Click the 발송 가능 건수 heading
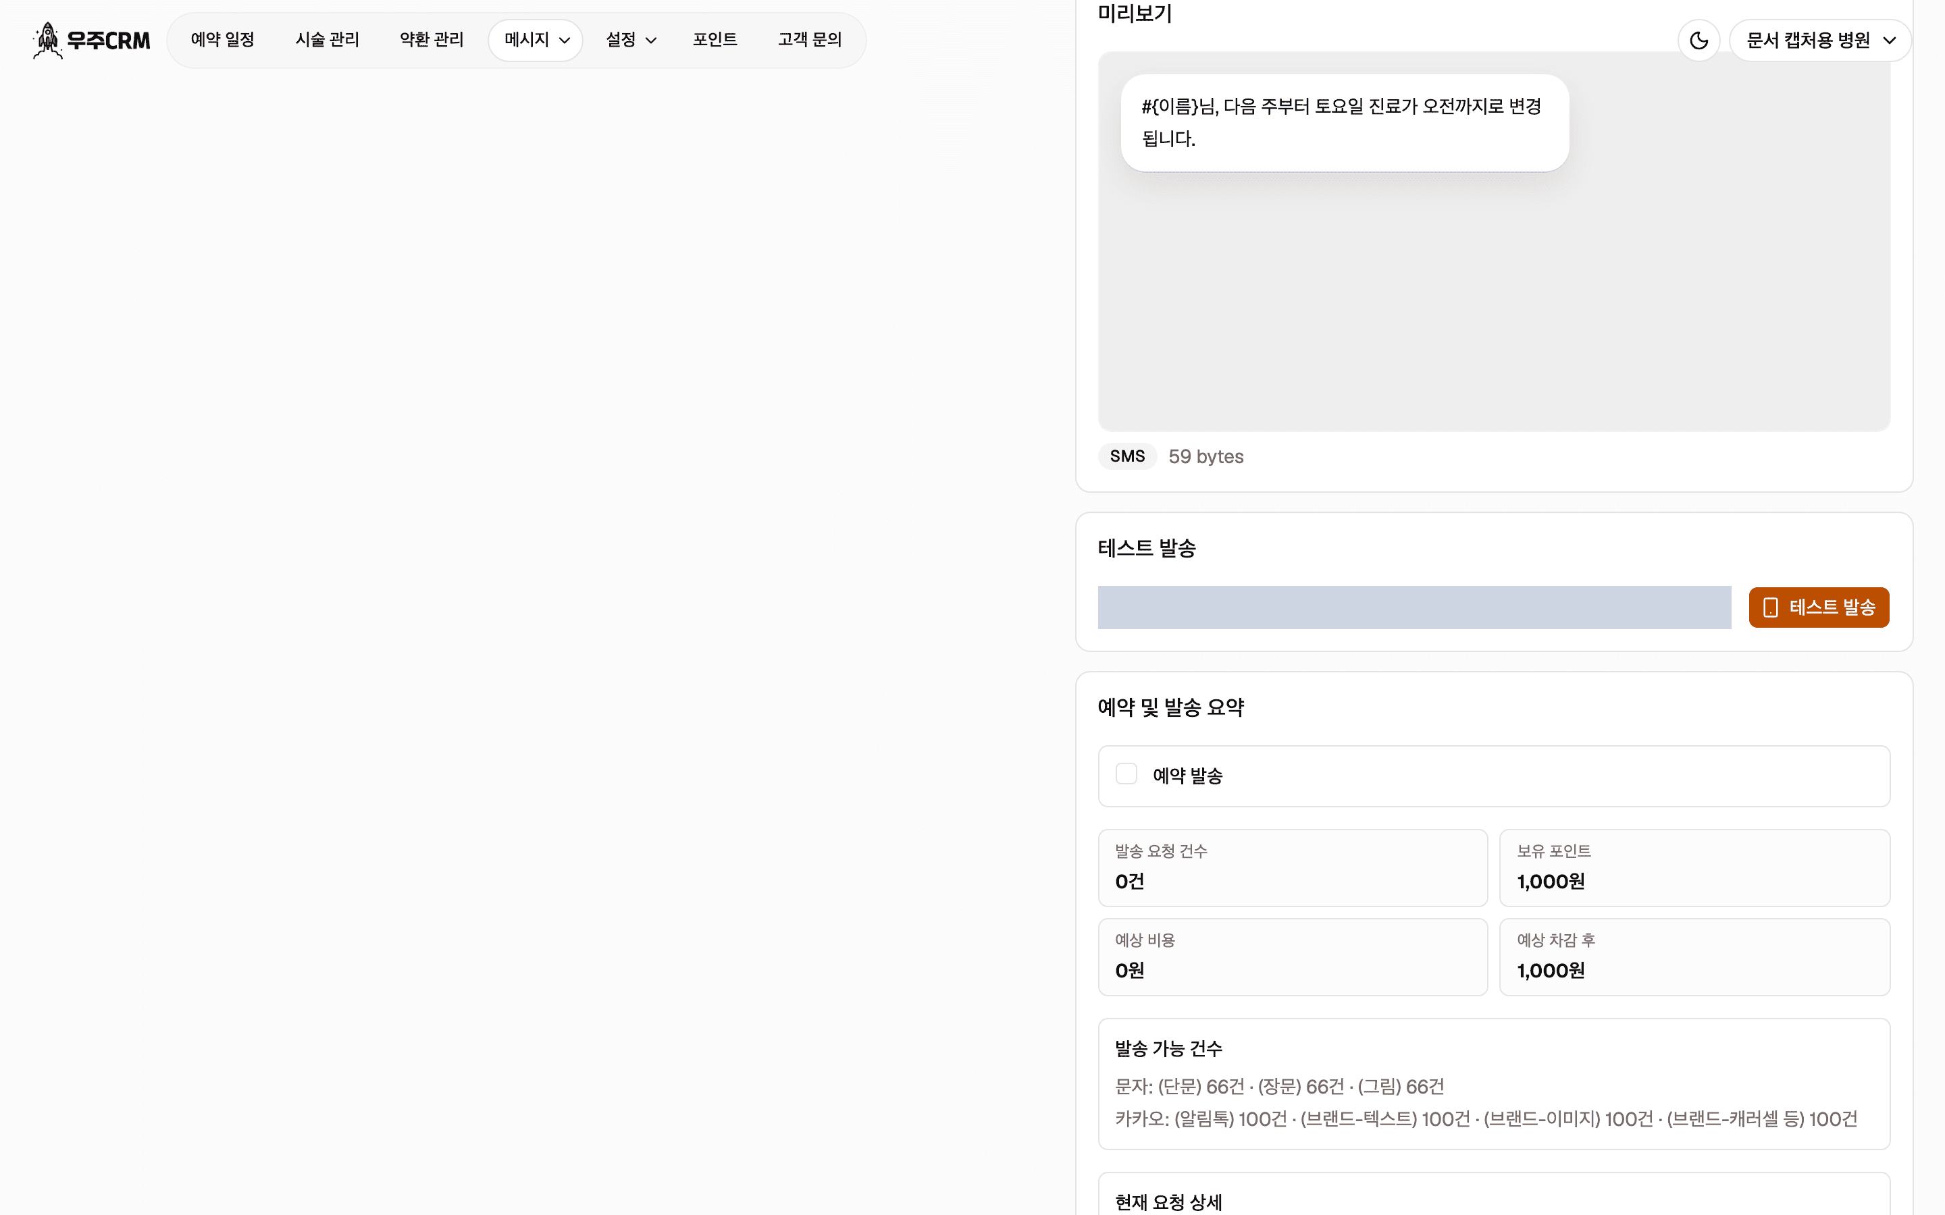1945x1215 pixels. [1168, 1049]
